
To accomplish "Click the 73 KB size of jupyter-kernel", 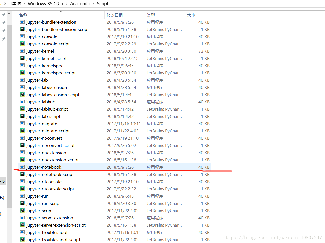I will coord(204,51).
